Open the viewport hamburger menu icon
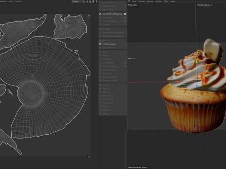Image resolution: width=226 pixels, height=169 pixels. point(129,1)
